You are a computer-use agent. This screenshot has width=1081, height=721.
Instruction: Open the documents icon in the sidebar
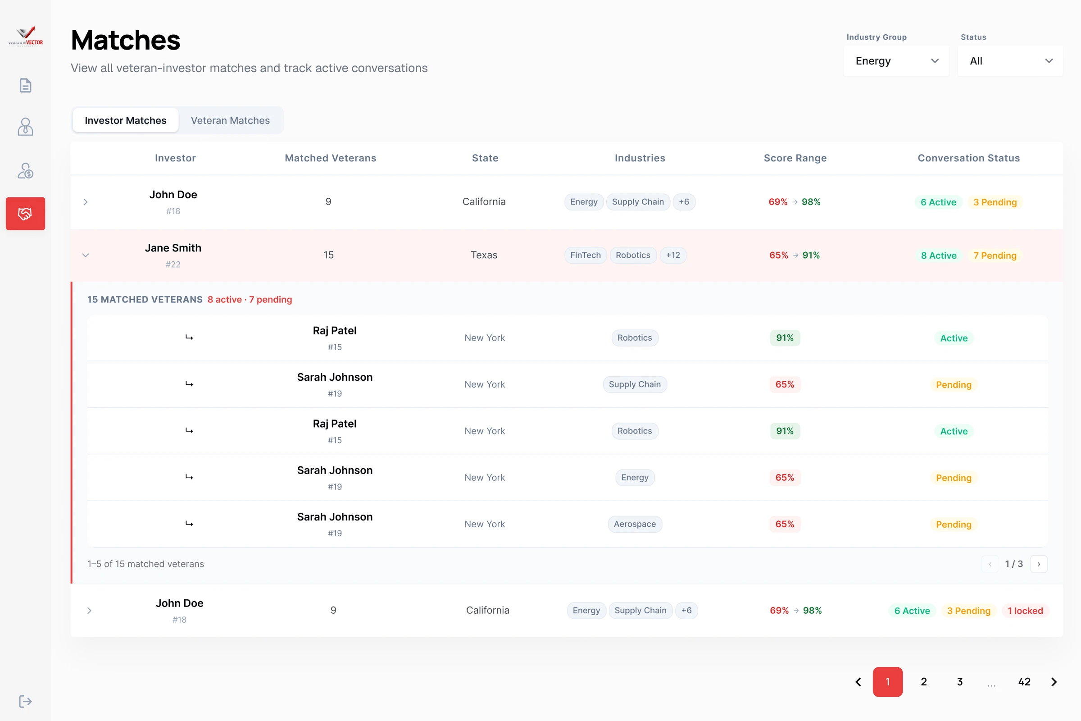point(25,86)
